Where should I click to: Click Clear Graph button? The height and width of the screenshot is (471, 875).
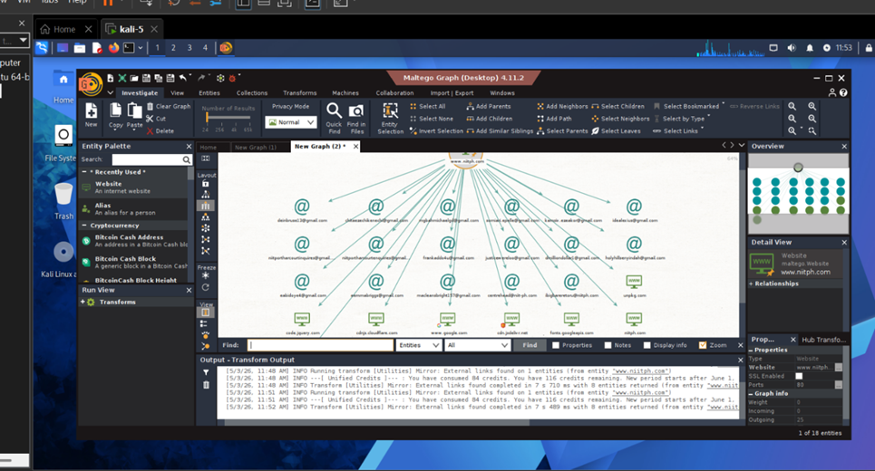tap(169, 107)
